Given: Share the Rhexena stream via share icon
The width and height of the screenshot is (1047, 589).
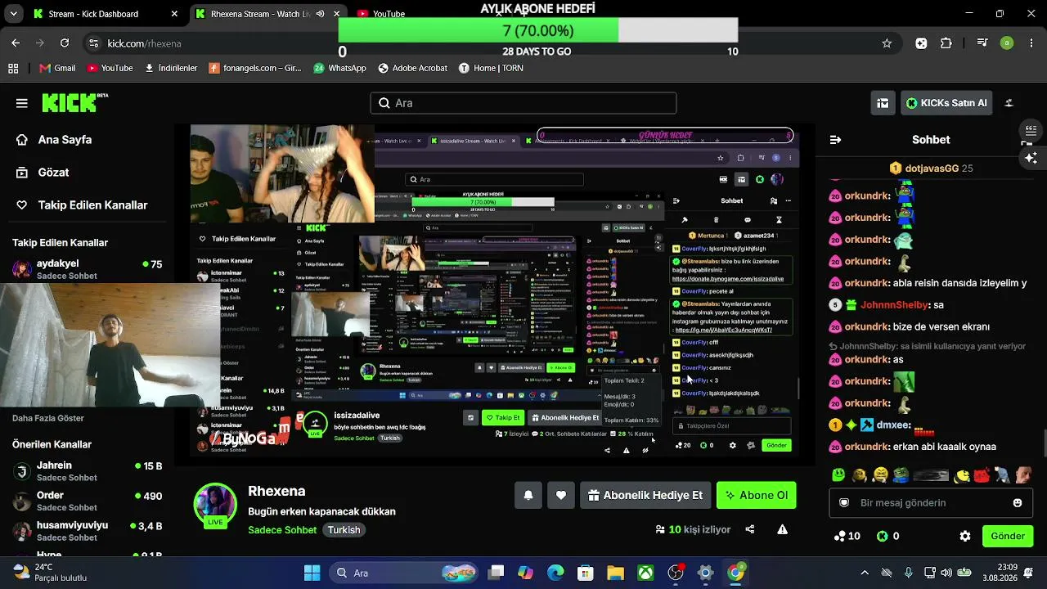Looking at the screenshot, I should pos(750,529).
